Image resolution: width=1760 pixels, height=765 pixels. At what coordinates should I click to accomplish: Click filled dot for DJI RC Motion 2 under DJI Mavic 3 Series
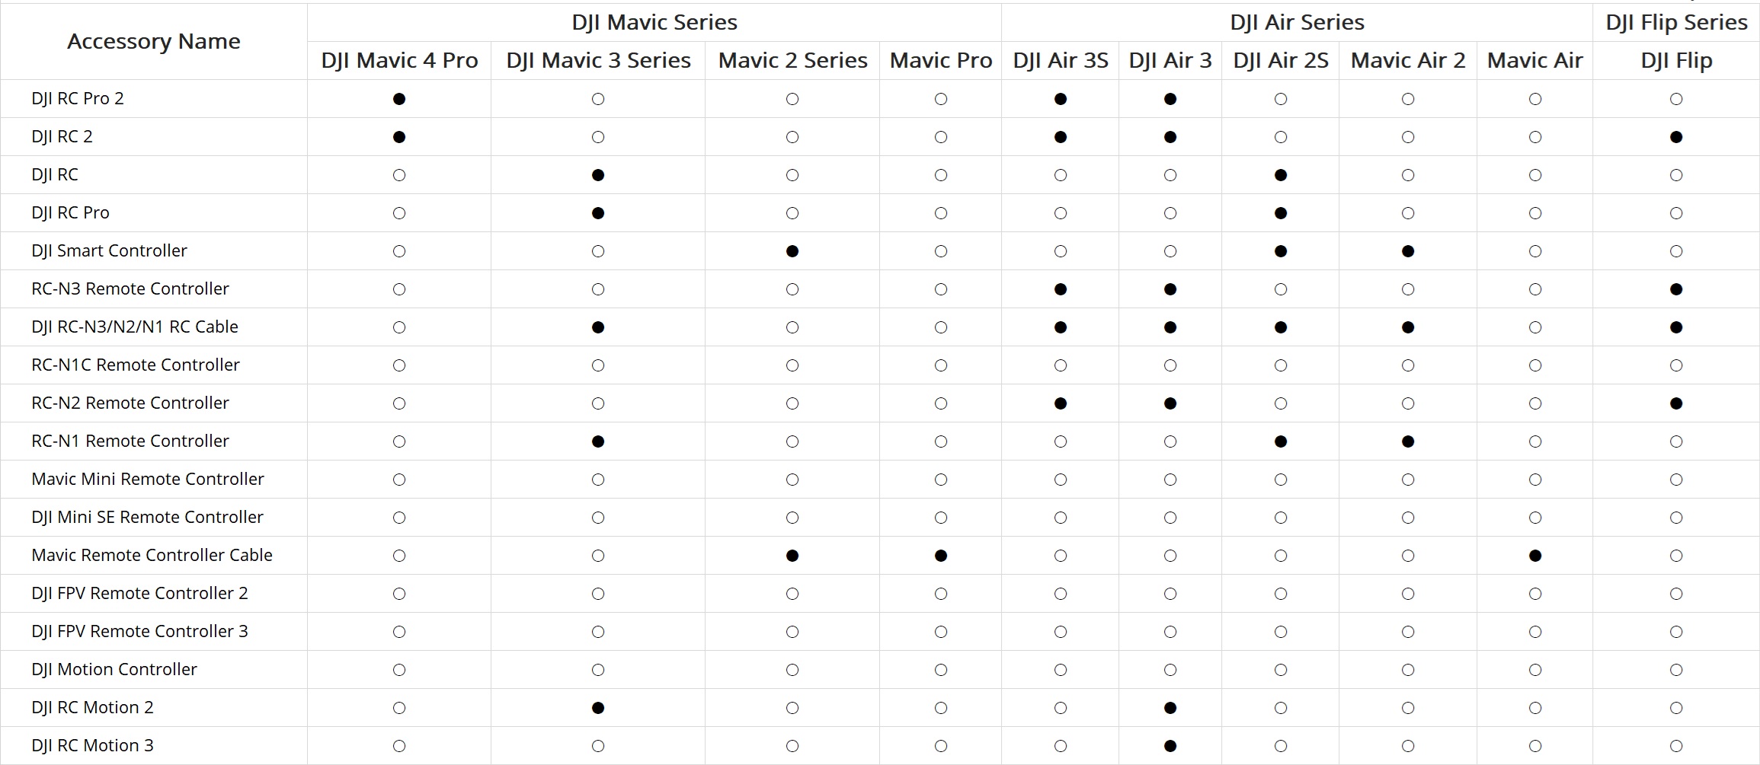(597, 708)
